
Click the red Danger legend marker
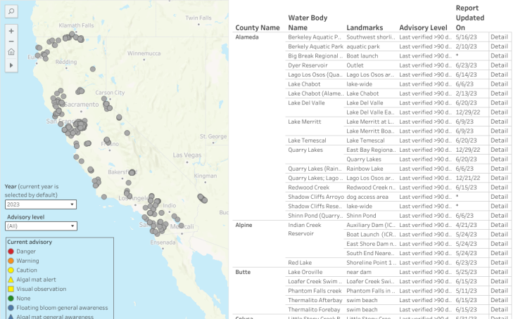pyautogui.click(x=11, y=252)
